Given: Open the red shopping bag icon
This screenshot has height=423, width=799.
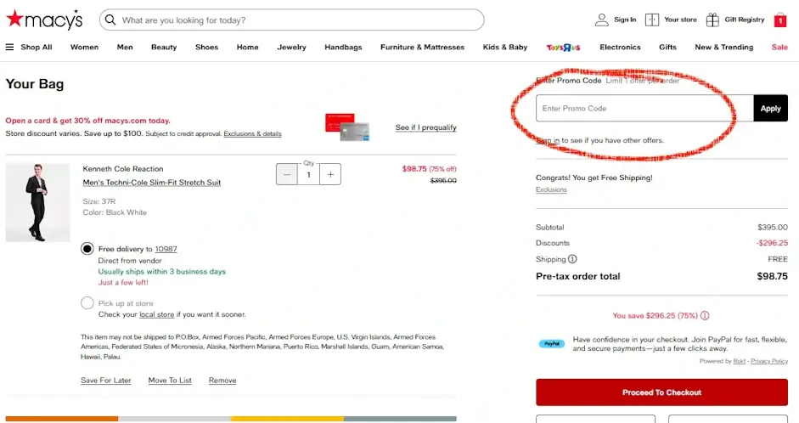Looking at the screenshot, I should click(780, 20).
